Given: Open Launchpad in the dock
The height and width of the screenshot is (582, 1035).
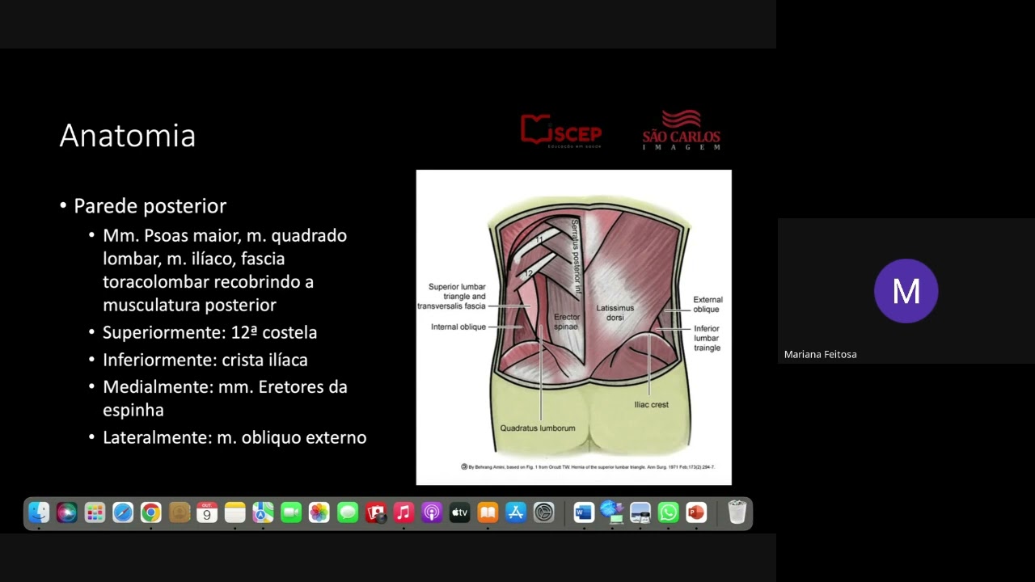Looking at the screenshot, I should 95,512.
